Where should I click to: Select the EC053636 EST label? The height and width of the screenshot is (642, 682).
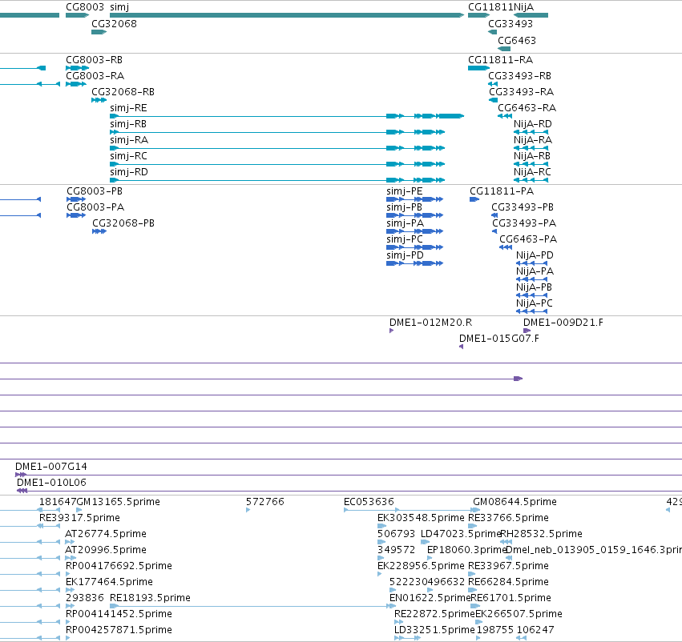click(x=369, y=502)
